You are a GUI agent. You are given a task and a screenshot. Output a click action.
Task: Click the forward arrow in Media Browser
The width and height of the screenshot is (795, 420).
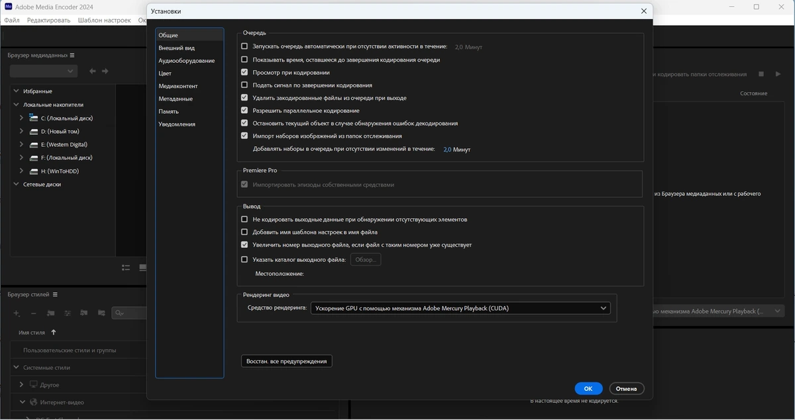click(x=105, y=71)
